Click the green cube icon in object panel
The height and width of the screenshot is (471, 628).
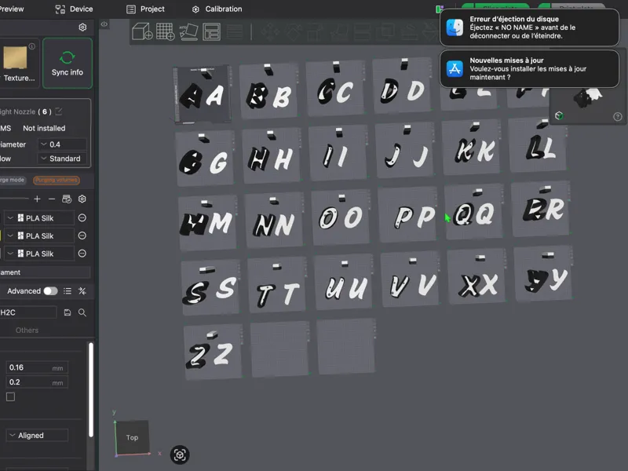(x=559, y=115)
